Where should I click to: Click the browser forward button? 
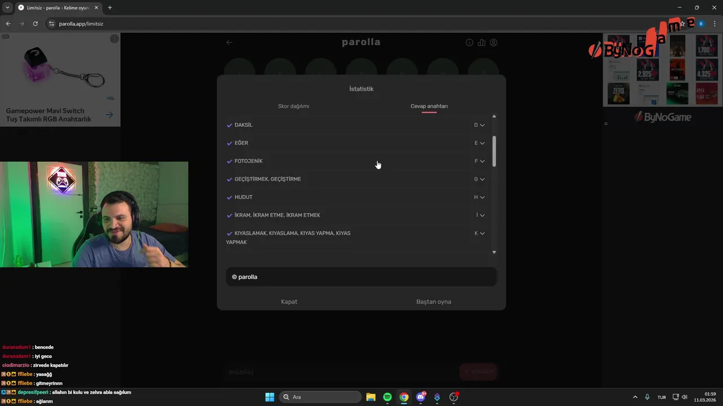(x=21, y=24)
